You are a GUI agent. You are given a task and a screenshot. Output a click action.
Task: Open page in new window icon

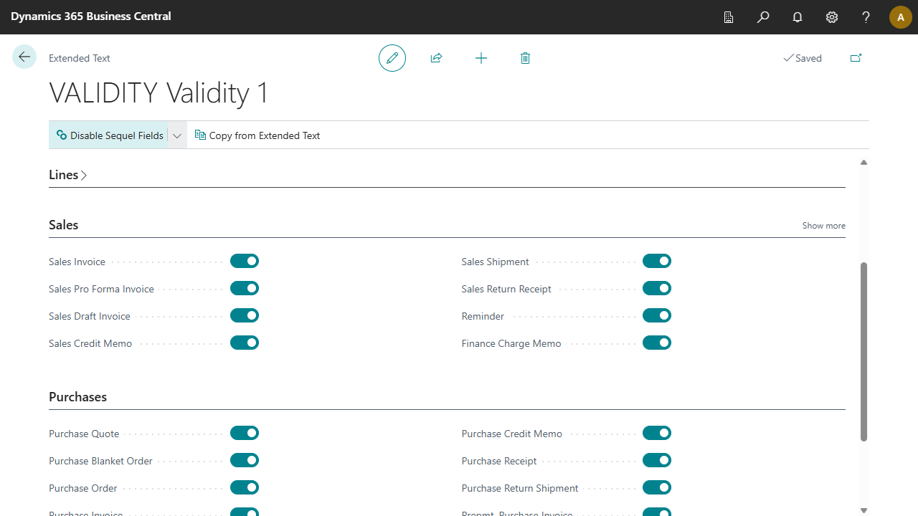pyautogui.click(x=856, y=58)
